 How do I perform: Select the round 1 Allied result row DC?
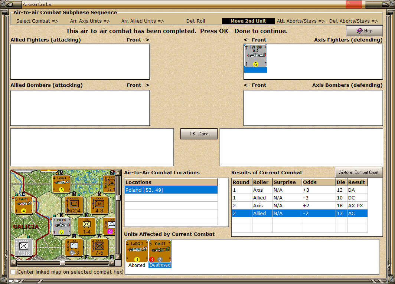pyautogui.click(x=300, y=198)
